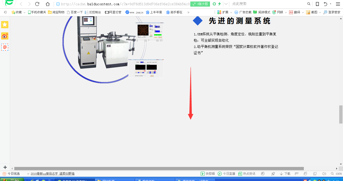
Task: Open the star favorites sidebar icon
Action: [x=5, y=24]
